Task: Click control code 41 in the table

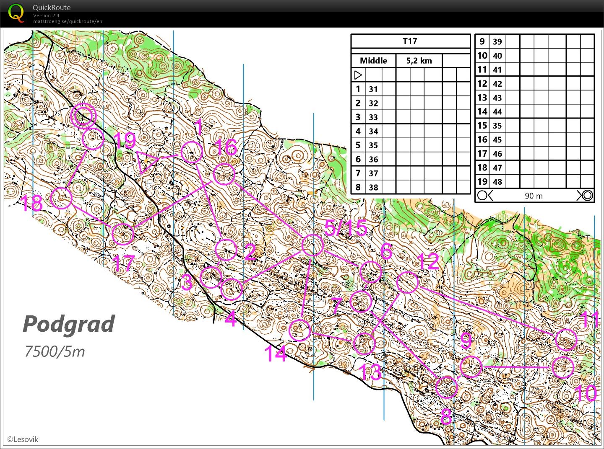Action: (x=497, y=70)
